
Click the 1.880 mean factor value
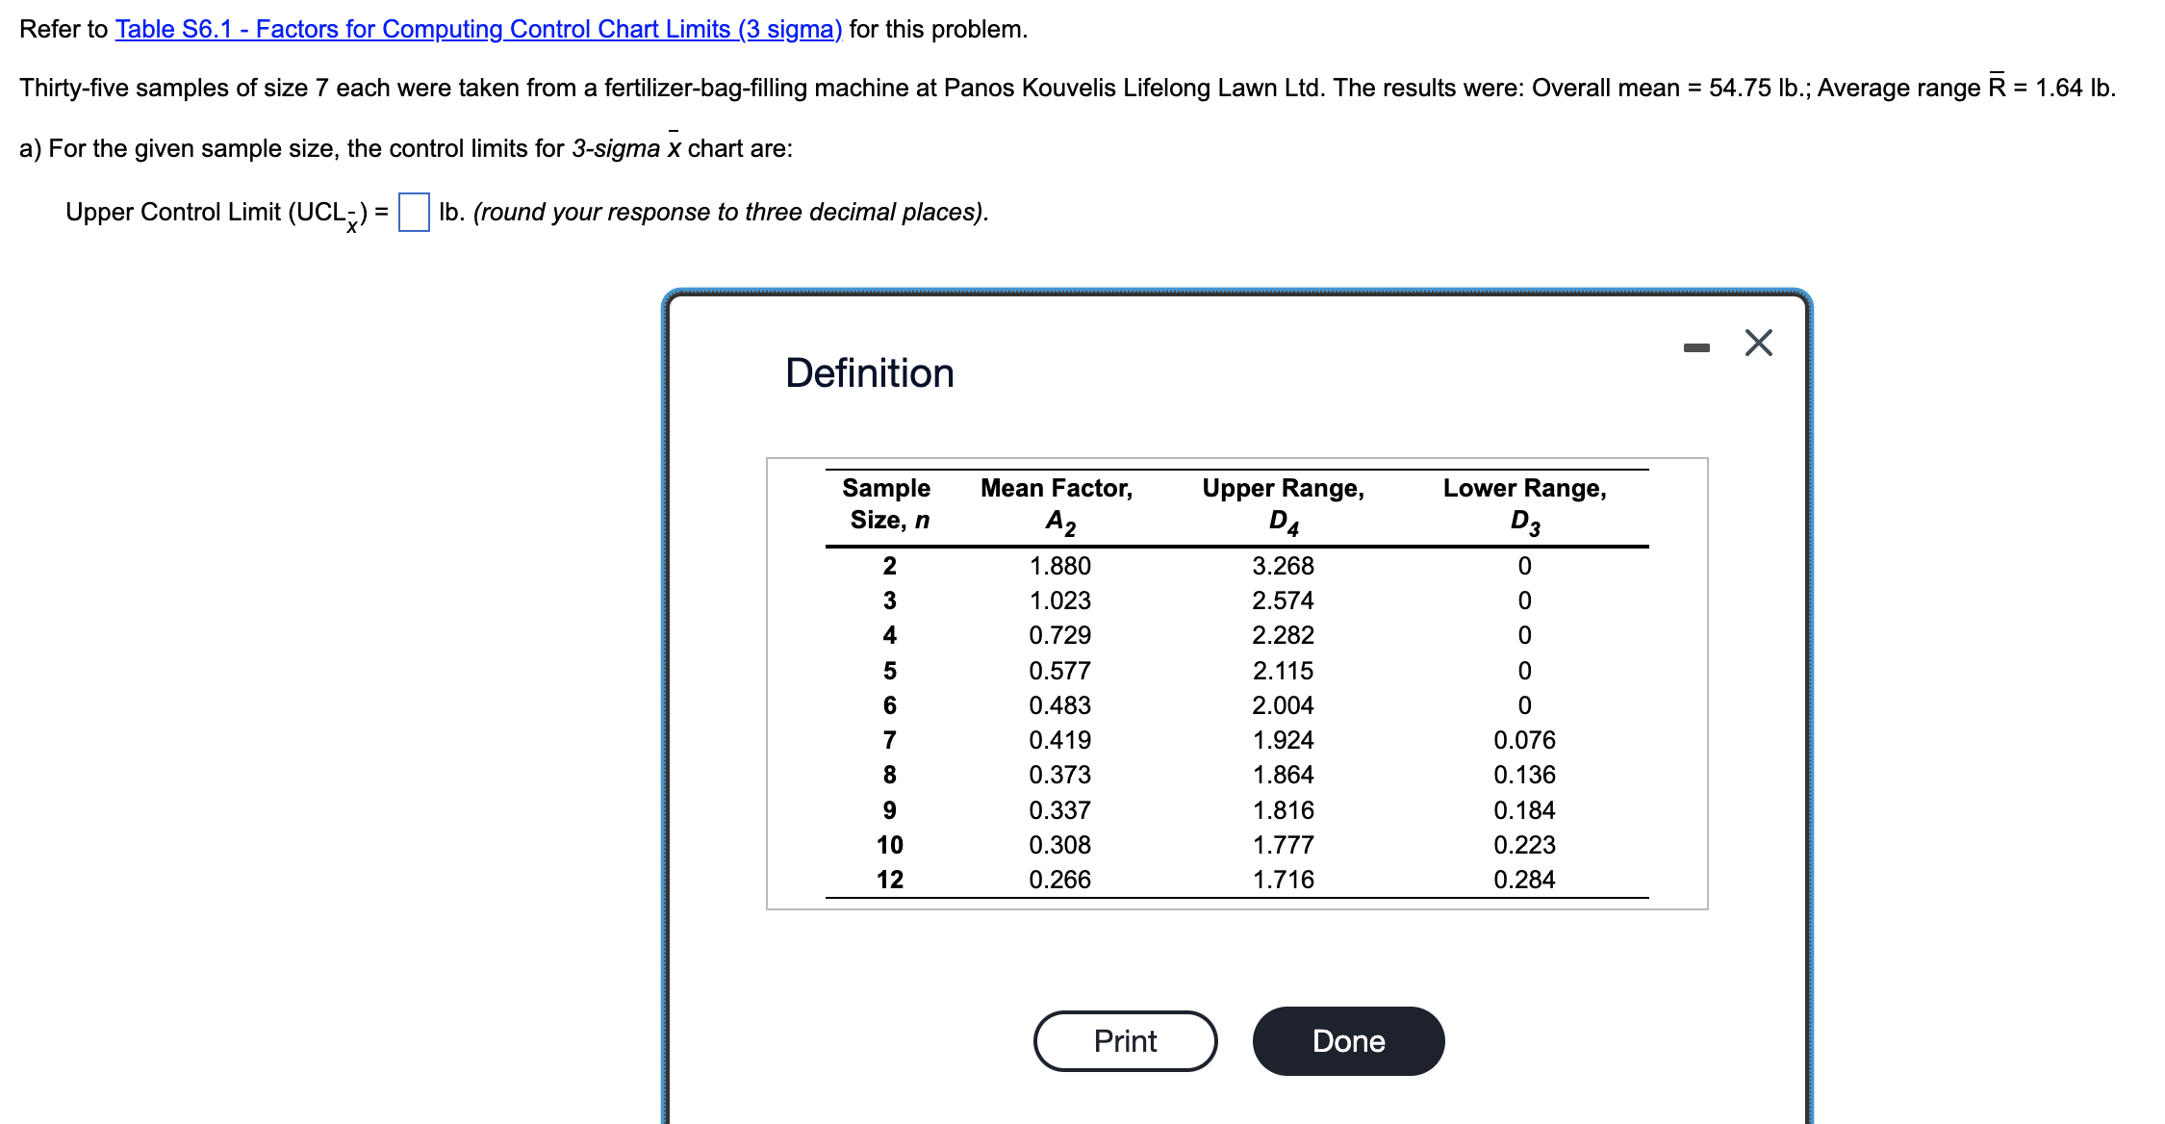click(1058, 565)
